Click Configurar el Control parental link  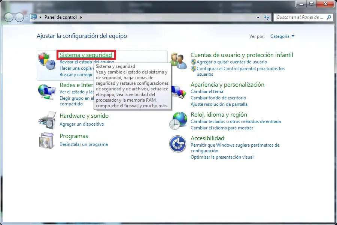pos(240,71)
